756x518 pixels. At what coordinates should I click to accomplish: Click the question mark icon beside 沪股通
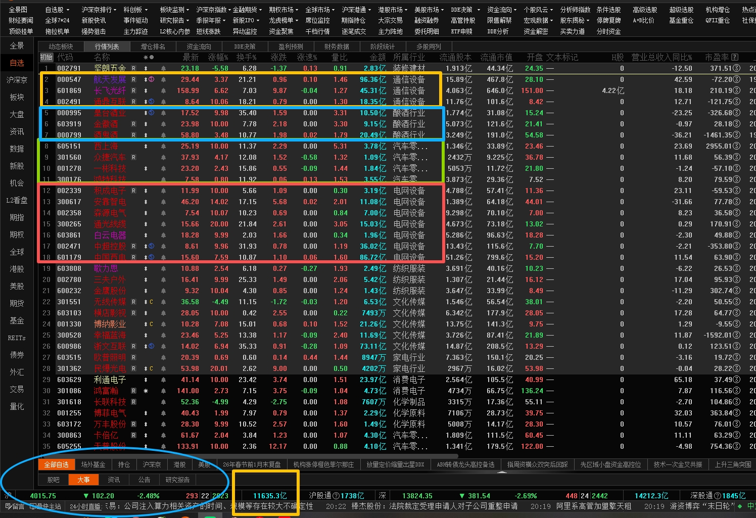pyautogui.click(x=337, y=496)
